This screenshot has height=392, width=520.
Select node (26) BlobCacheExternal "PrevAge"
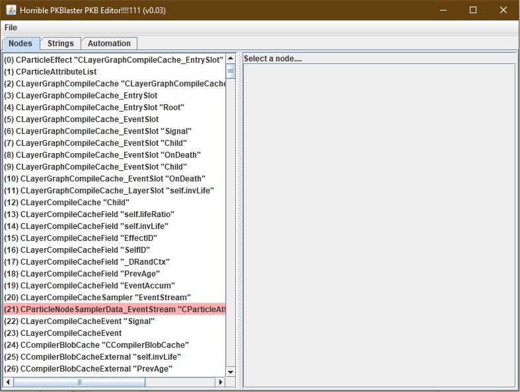pyautogui.click(x=114, y=369)
